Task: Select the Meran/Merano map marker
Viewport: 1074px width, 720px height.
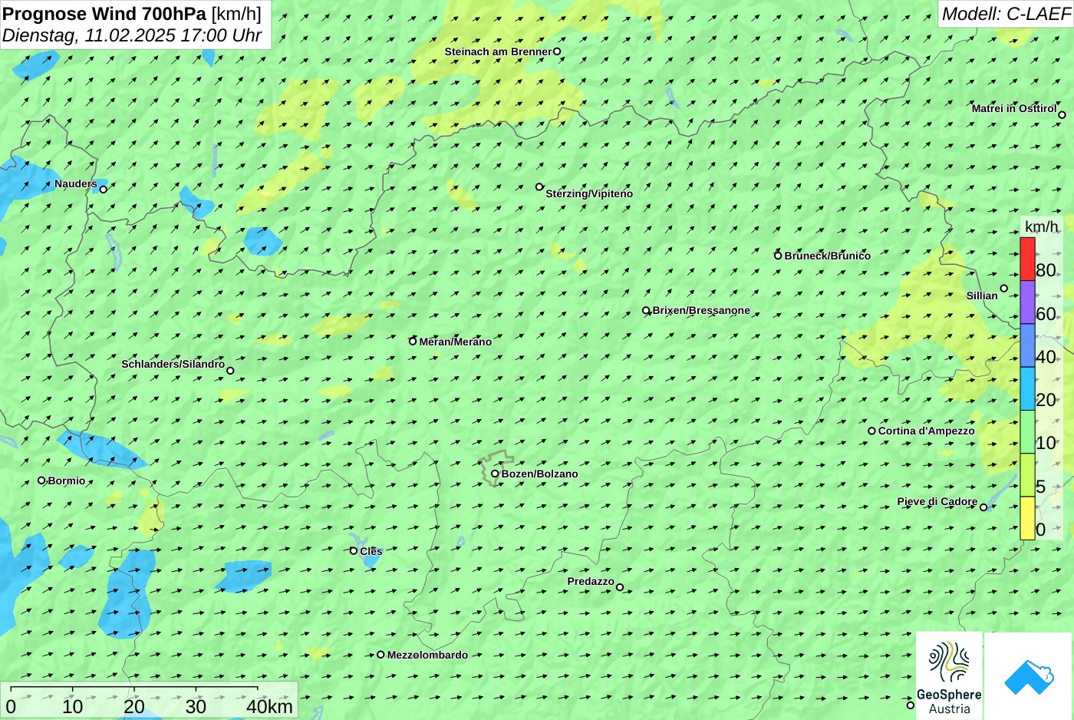Action: [x=413, y=341]
